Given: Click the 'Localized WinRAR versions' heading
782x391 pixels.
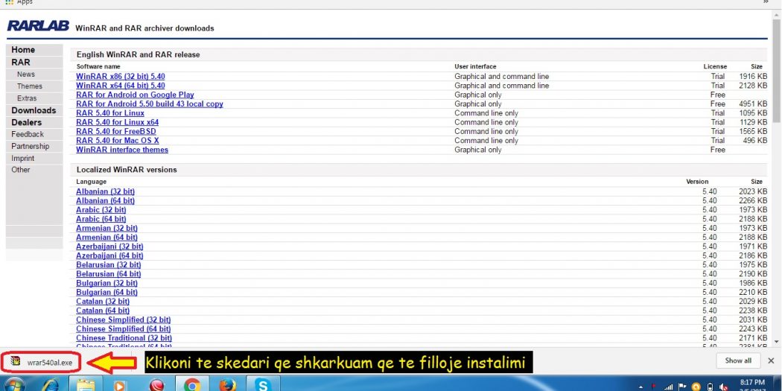Looking at the screenshot, I should coord(127,170).
